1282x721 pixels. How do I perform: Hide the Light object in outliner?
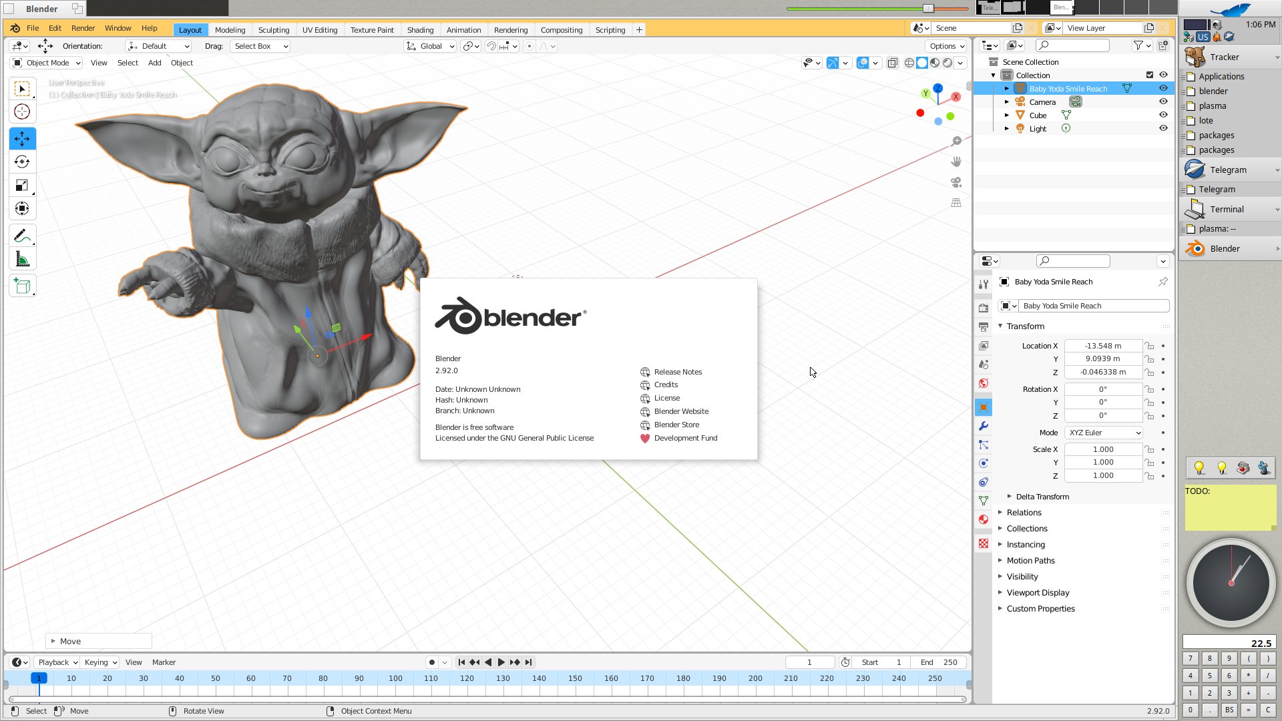(x=1163, y=128)
